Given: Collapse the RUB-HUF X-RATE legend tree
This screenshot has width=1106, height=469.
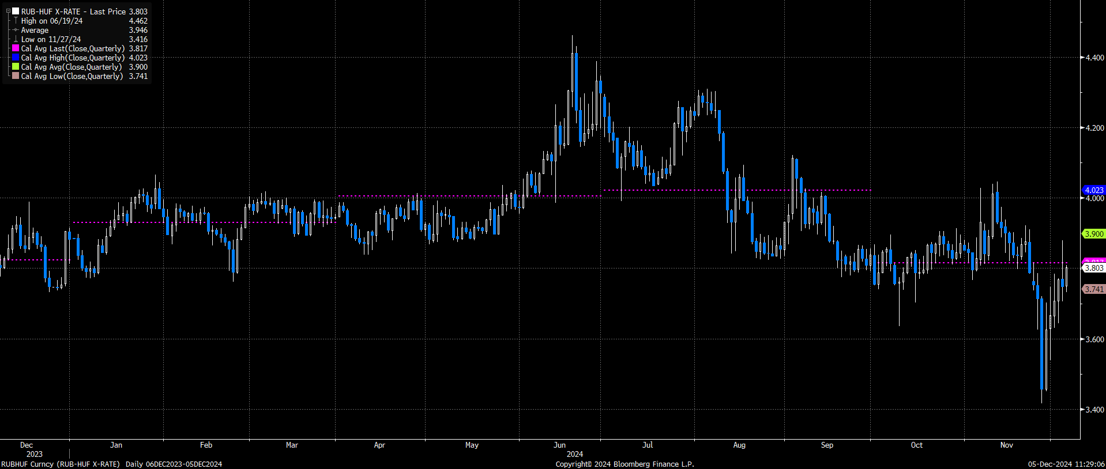Looking at the screenshot, I should [8, 12].
